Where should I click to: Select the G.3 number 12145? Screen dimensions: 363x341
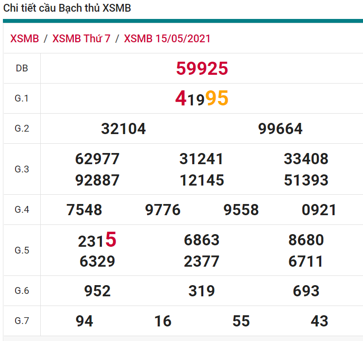pyautogui.click(x=202, y=181)
